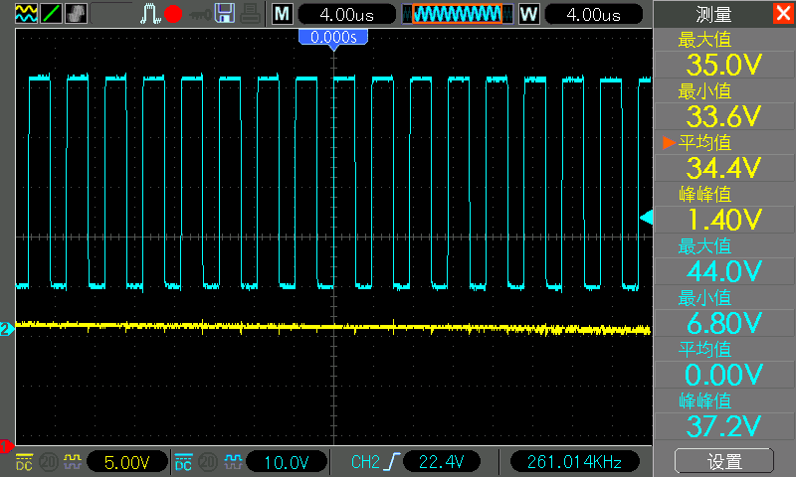Click the W window timebase icon
This screenshot has width=796, height=477.
point(529,14)
